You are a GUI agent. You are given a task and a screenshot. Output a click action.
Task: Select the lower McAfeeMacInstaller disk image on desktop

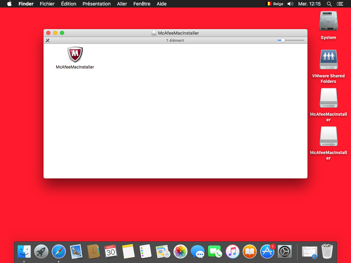pos(328,136)
